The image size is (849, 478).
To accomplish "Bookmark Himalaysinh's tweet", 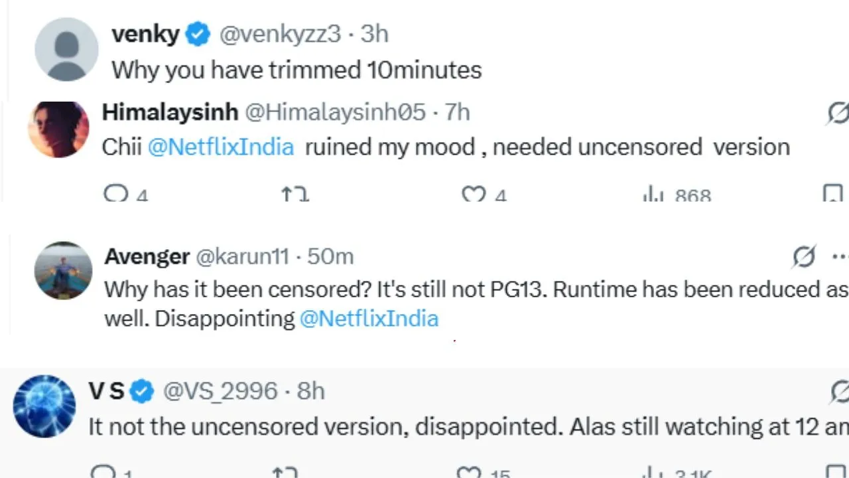I will (x=832, y=194).
